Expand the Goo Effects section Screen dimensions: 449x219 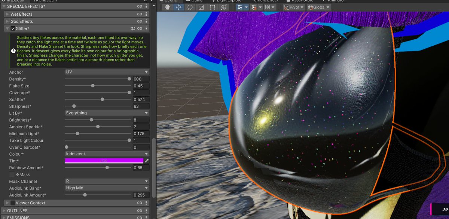click(x=7, y=21)
